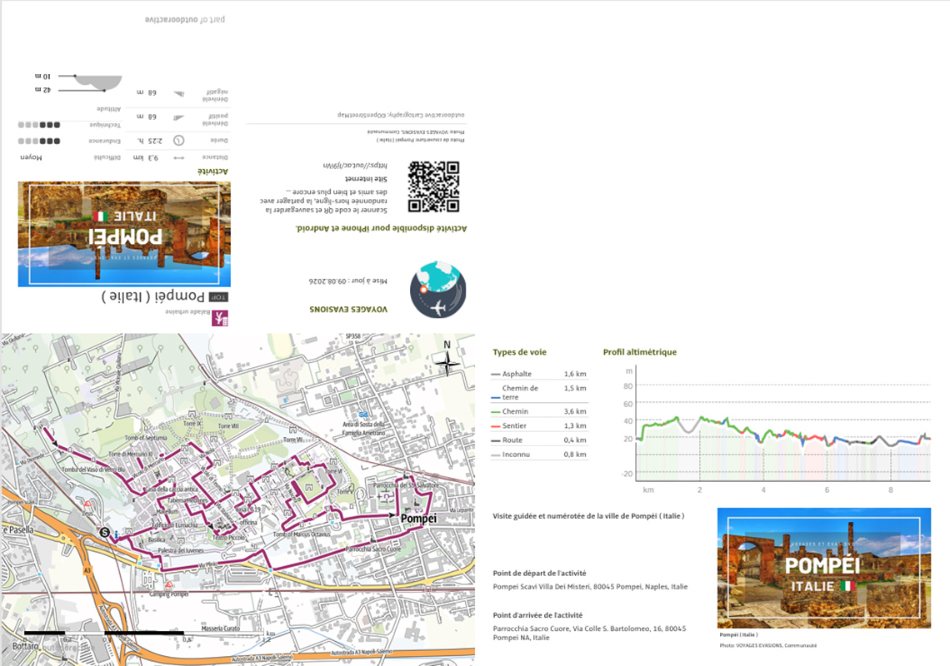Click the double-arrow icon next to Distance
Viewport: 950px width, 666px height.
click(x=178, y=158)
